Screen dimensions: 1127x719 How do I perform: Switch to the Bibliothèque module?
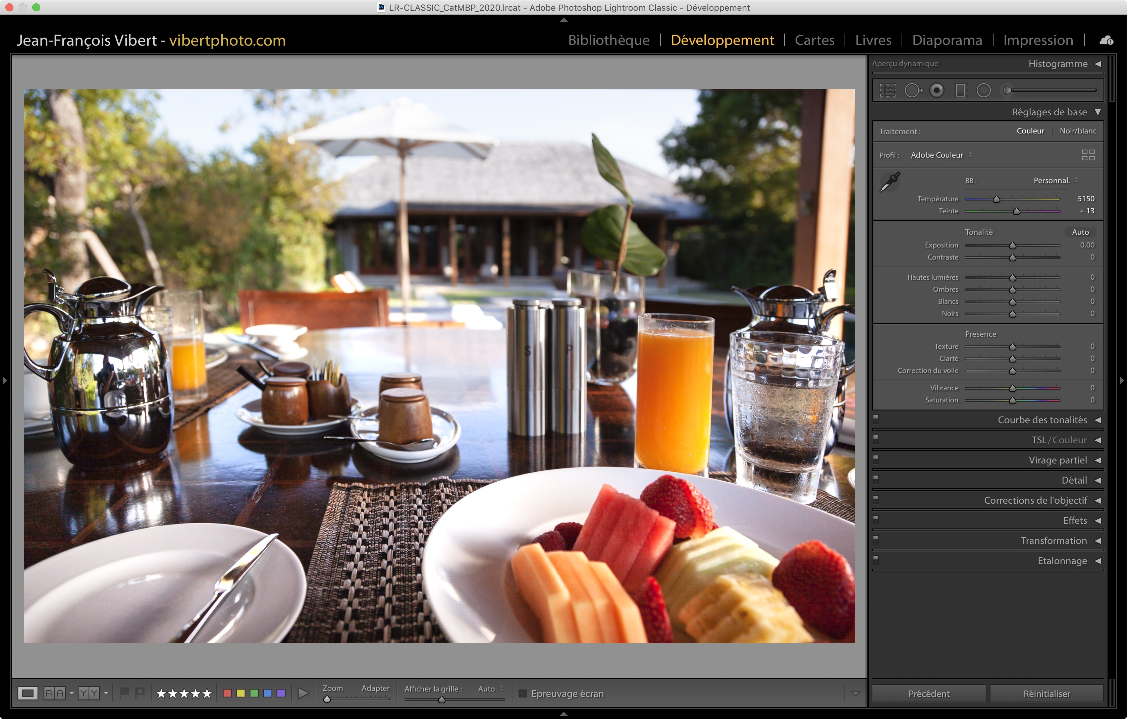click(608, 40)
